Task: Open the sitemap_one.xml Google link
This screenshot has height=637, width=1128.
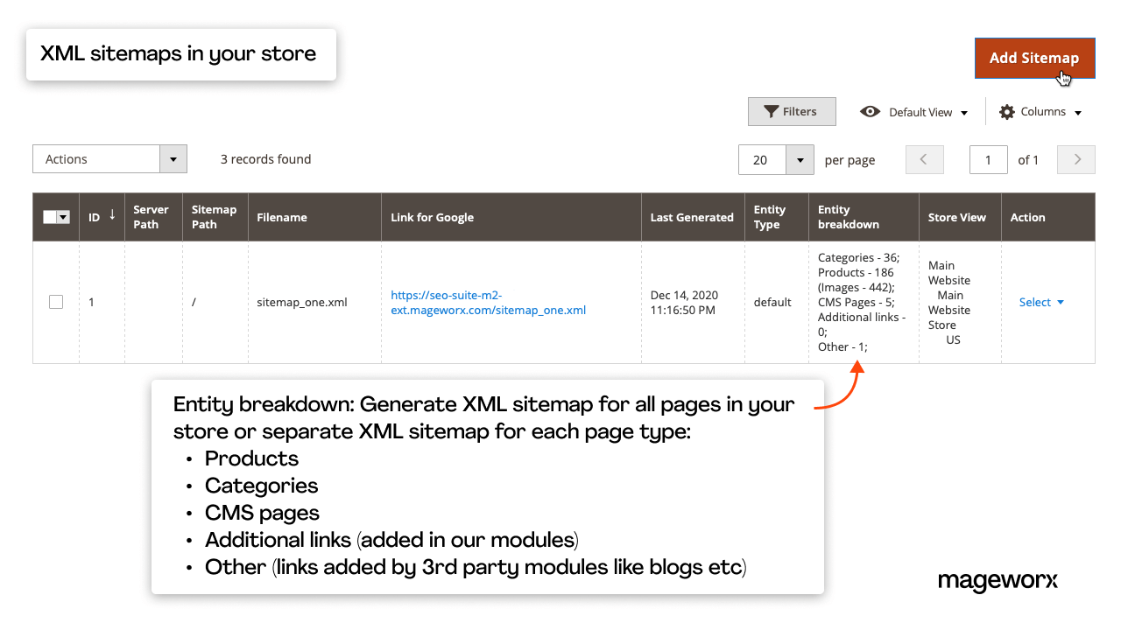Action: 488,302
